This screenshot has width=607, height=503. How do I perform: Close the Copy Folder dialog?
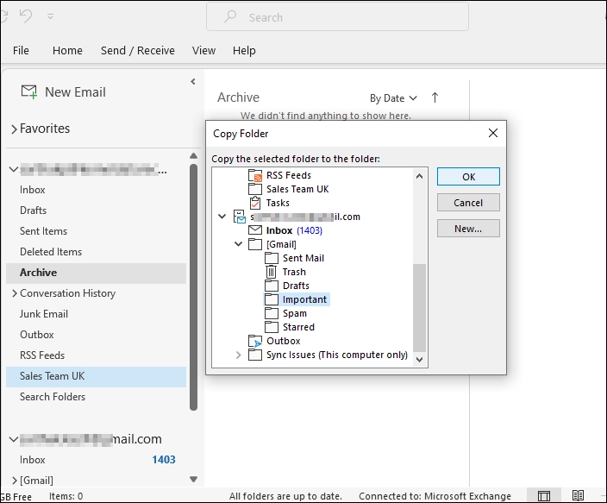pyautogui.click(x=493, y=134)
